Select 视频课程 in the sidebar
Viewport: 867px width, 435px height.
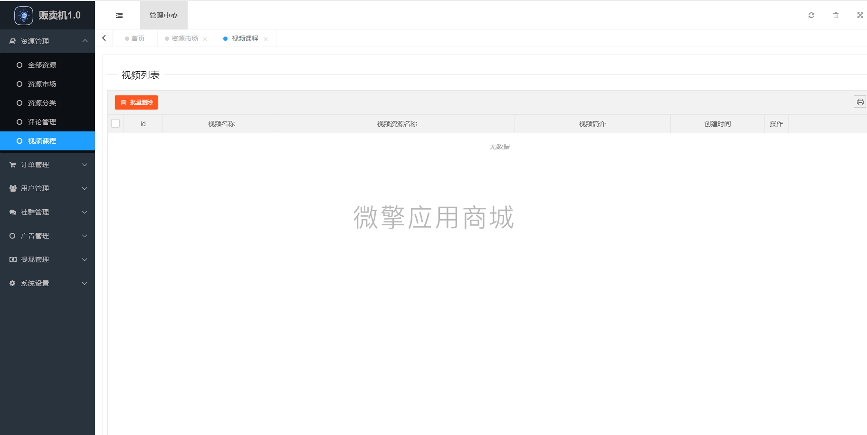pyautogui.click(x=48, y=141)
